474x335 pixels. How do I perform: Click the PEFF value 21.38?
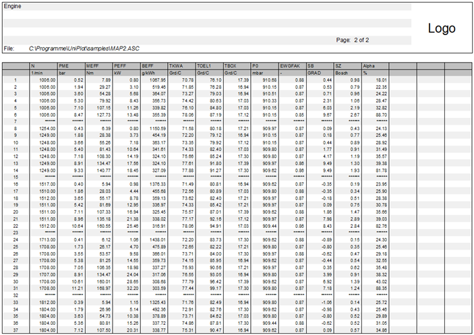point(132,219)
